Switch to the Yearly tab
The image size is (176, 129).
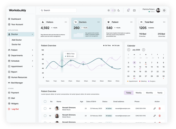click(x=160, y=93)
